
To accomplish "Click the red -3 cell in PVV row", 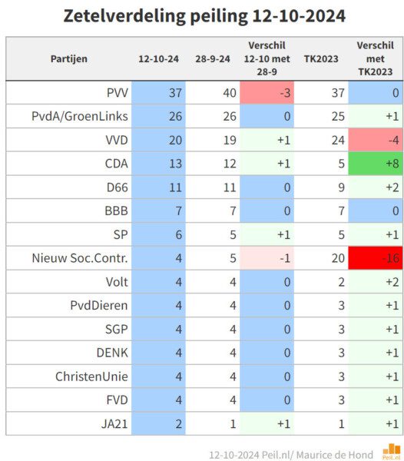I will click(x=267, y=93).
